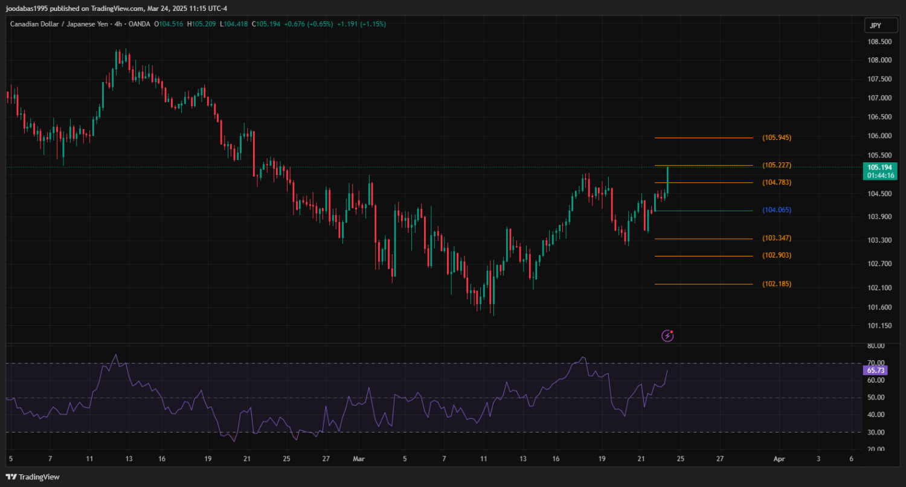Select the 105.194 current price label
This screenshot has height=487, width=906.
879,167
